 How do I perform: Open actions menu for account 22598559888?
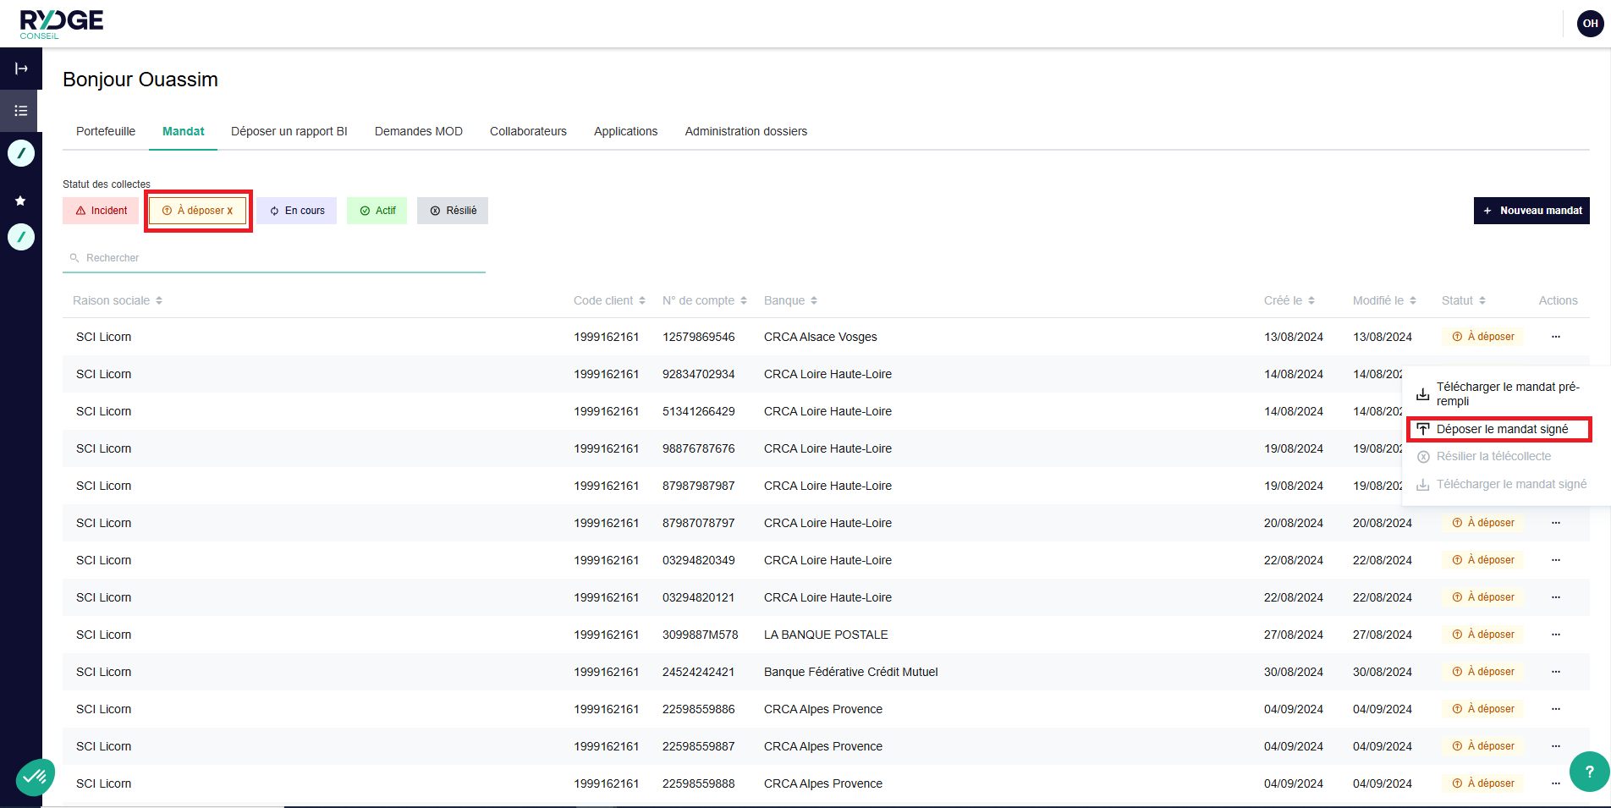coord(1556,783)
